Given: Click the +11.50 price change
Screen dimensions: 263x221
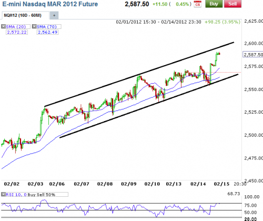Looking at the screenshot, I should 160,4.
